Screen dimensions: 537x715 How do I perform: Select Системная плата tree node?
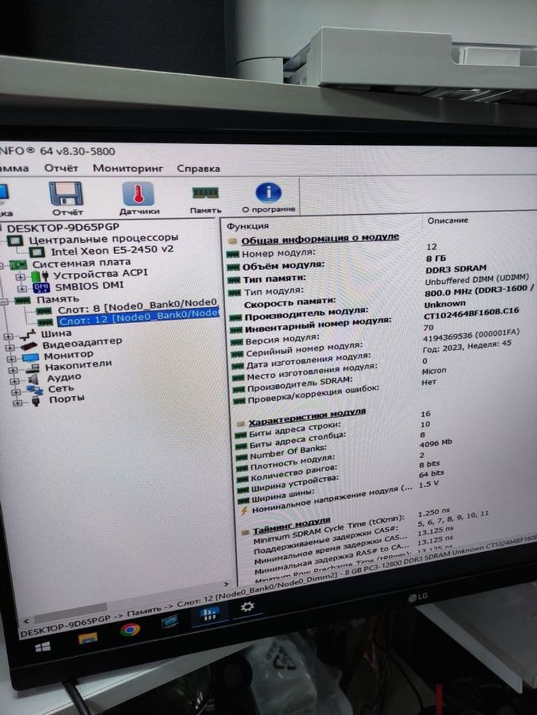click(81, 263)
